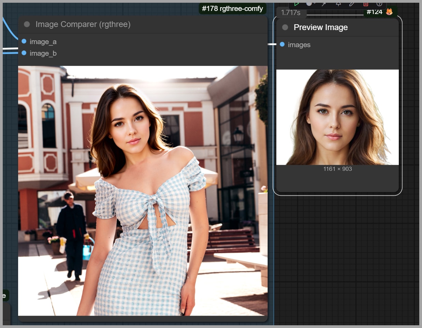Click the #178 rgthree-comfy badge
The width and height of the screenshot is (422, 328).
point(232,9)
